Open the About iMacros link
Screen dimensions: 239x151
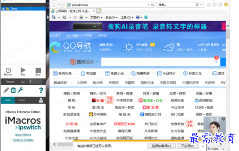coord(23,135)
